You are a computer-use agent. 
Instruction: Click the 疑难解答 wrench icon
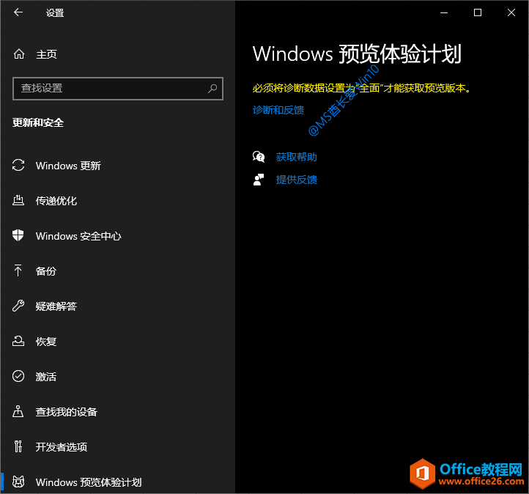click(18, 306)
